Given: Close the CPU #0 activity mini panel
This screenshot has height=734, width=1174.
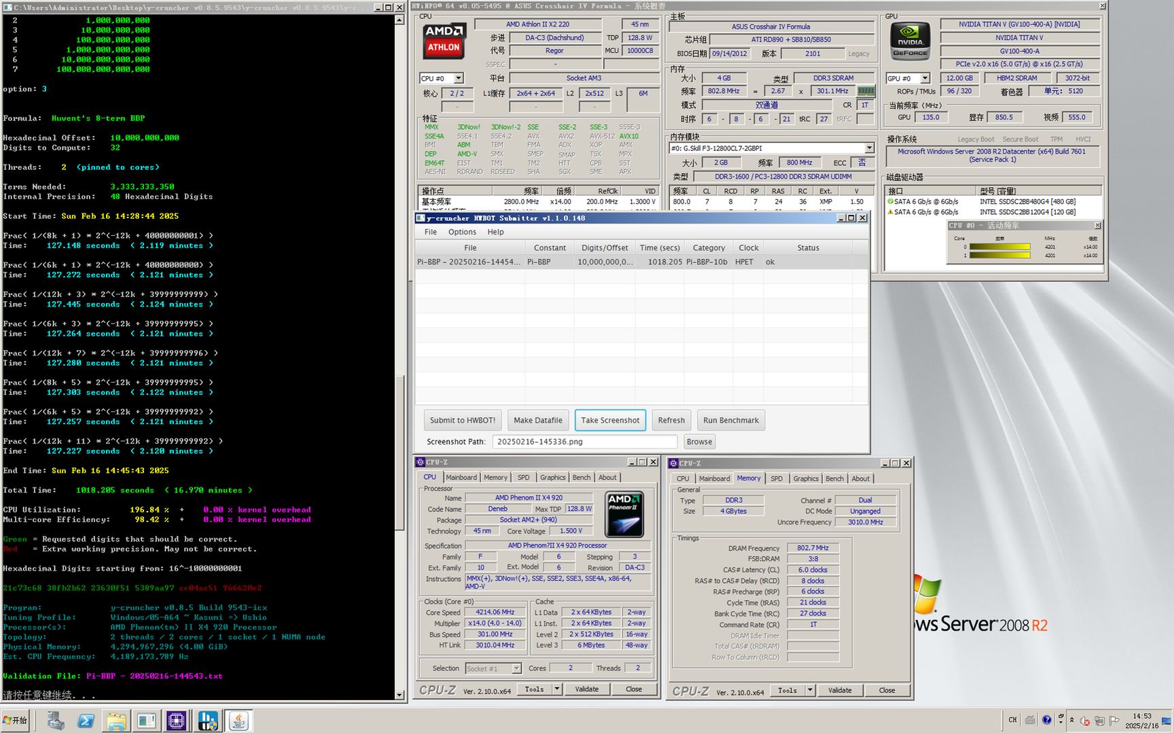Looking at the screenshot, I should point(1097,226).
